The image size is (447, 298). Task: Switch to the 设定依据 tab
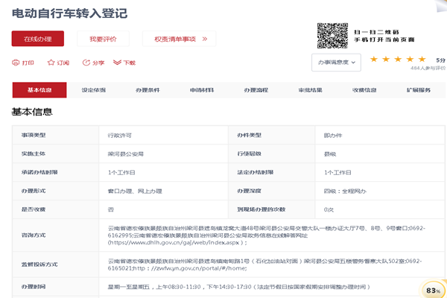pyautogui.click(x=93, y=90)
